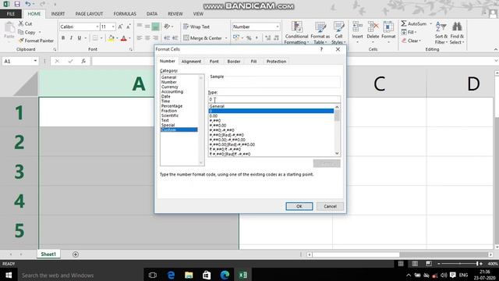This screenshot has height=281, width=499.
Task: Click the zoom slider handle in status bar
Action: coord(477,264)
